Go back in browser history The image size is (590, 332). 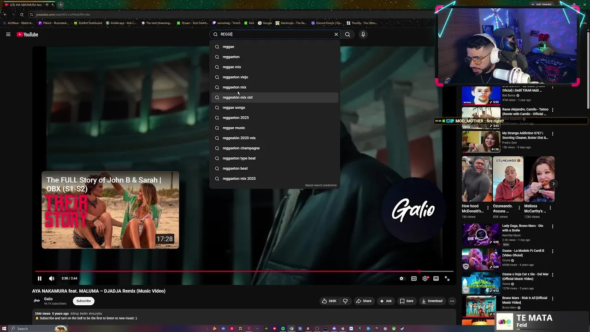click(5, 14)
